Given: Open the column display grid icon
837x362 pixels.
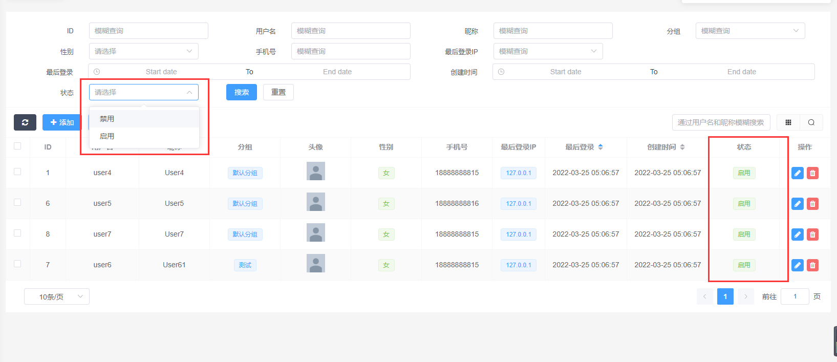Looking at the screenshot, I should pyautogui.click(x=788, y=122).
